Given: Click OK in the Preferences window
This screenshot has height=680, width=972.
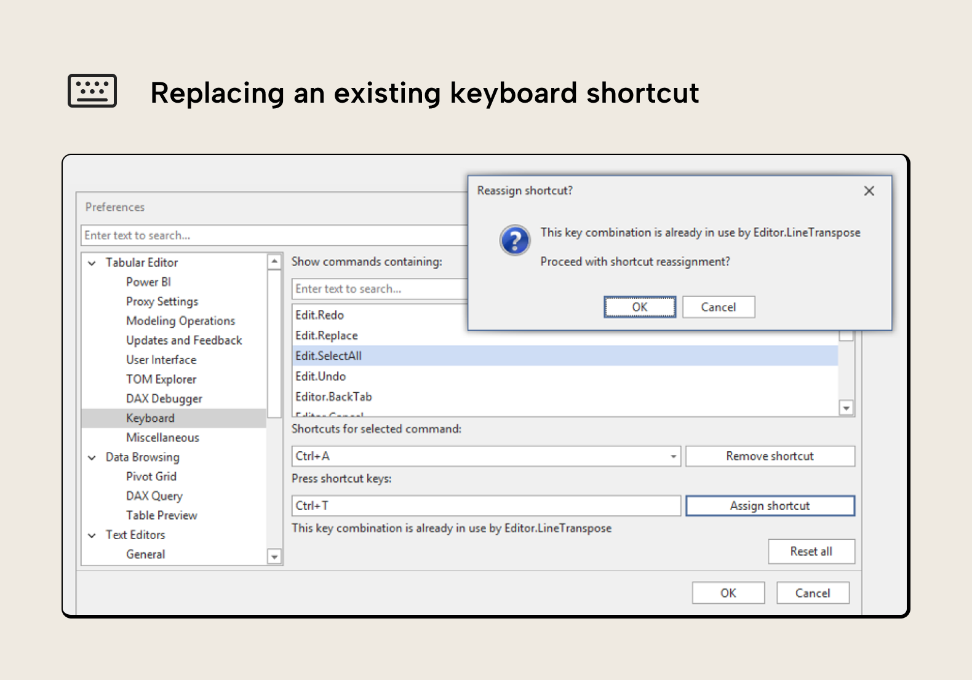Looking at the screenshot, I should pyautogui.click(x=728, y=593).
